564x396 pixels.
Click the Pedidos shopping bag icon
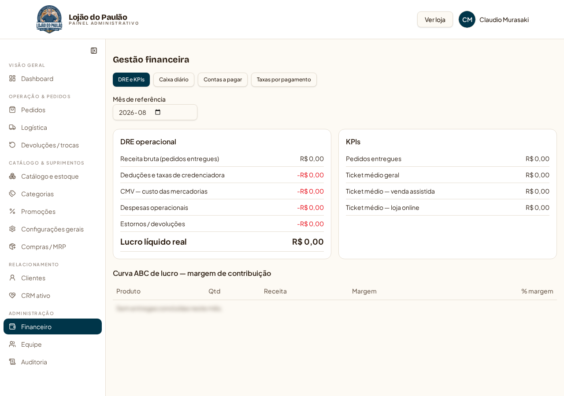(12, 110)
